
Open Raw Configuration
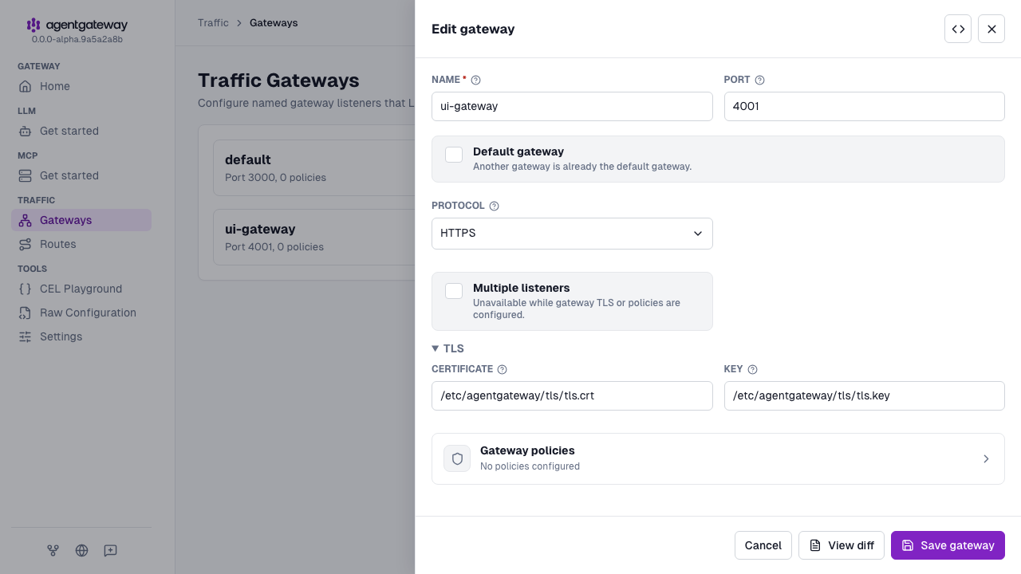(81, 313)
